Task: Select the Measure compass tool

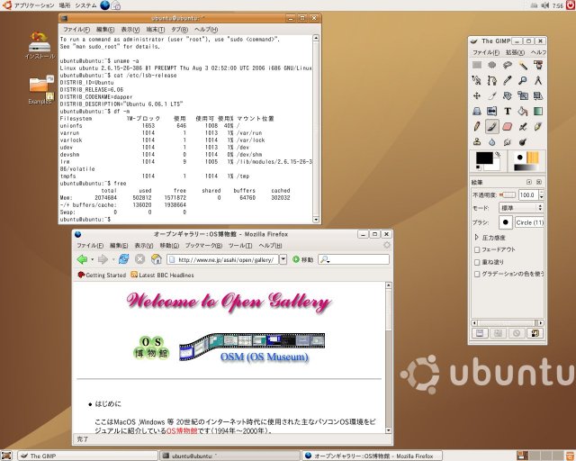Action: (x=538, y=80)
